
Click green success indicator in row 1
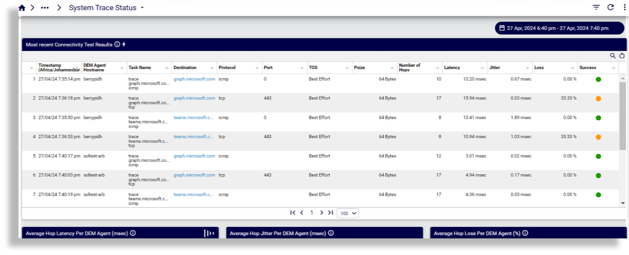click(x=598, y=79)
